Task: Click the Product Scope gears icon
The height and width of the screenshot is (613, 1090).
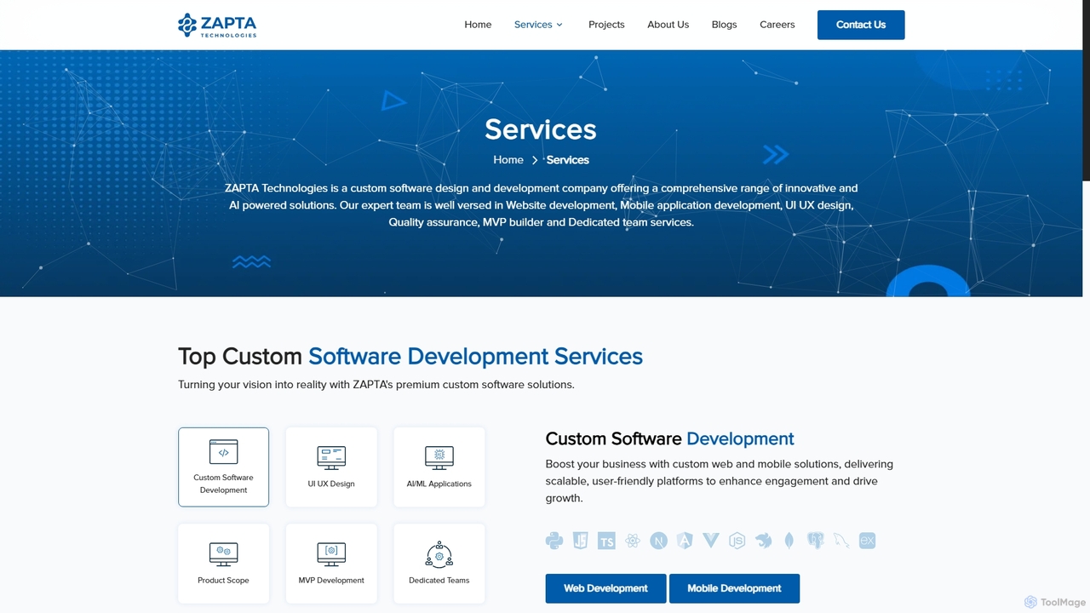Action: [x=223, y=554]
